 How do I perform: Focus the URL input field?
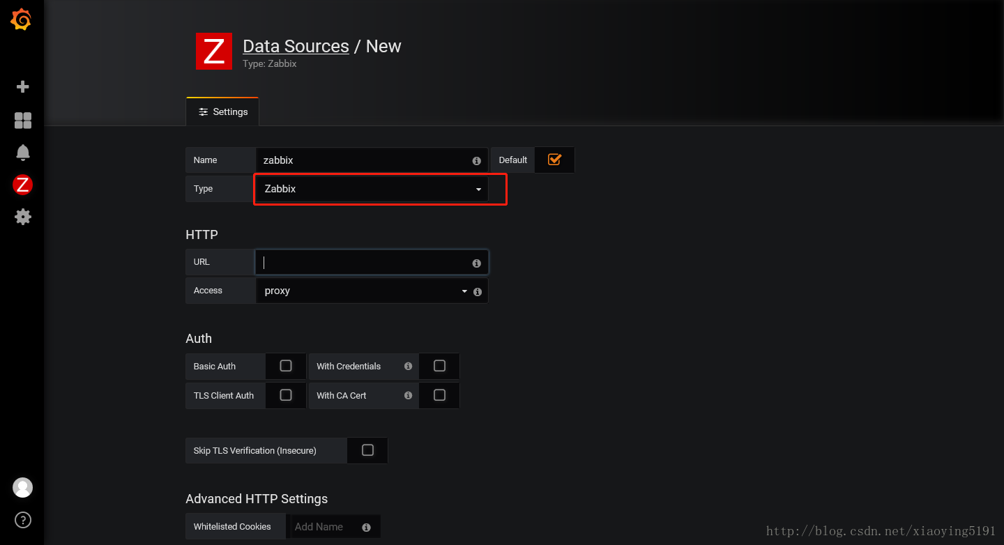[372, 263]
